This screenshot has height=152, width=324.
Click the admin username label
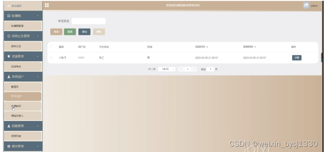pyautogui.click(x=314, y=6)
